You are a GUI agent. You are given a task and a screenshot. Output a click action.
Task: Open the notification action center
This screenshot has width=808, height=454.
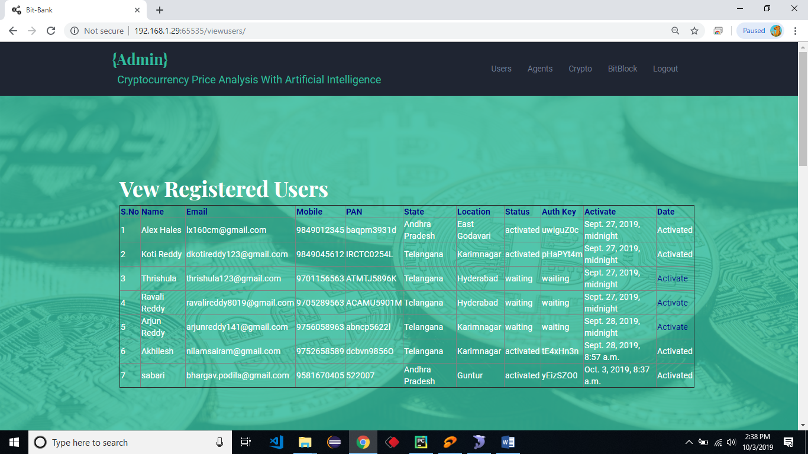tap(788, 442)
